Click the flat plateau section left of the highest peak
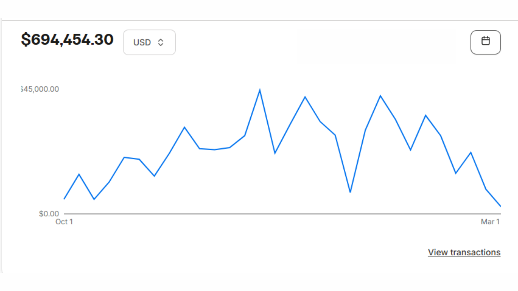Viewport: 518px width, 291px height. click(x=215, y=149)
